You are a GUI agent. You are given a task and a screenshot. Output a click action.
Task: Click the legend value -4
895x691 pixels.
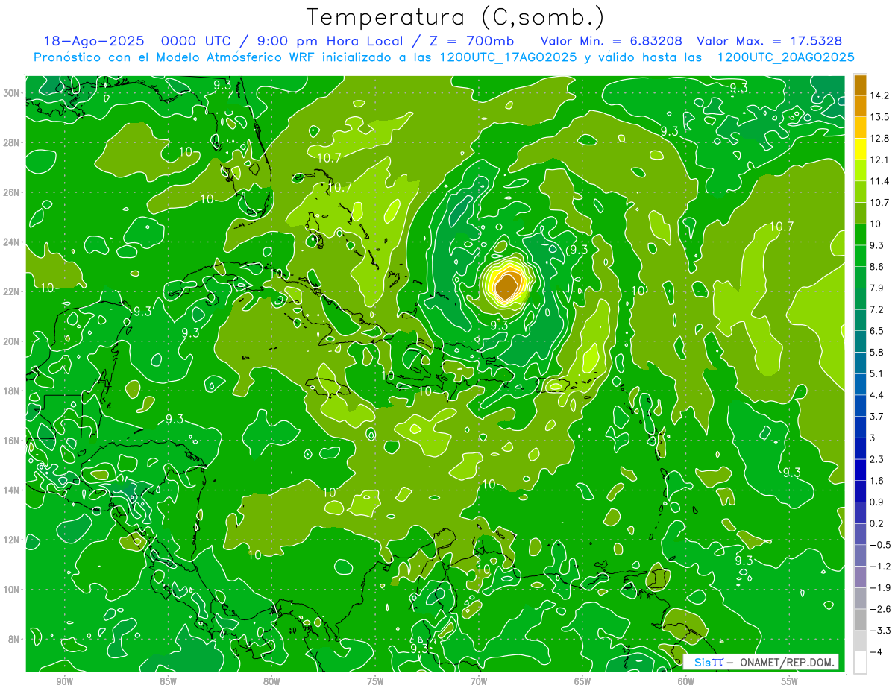pos(877,651)
